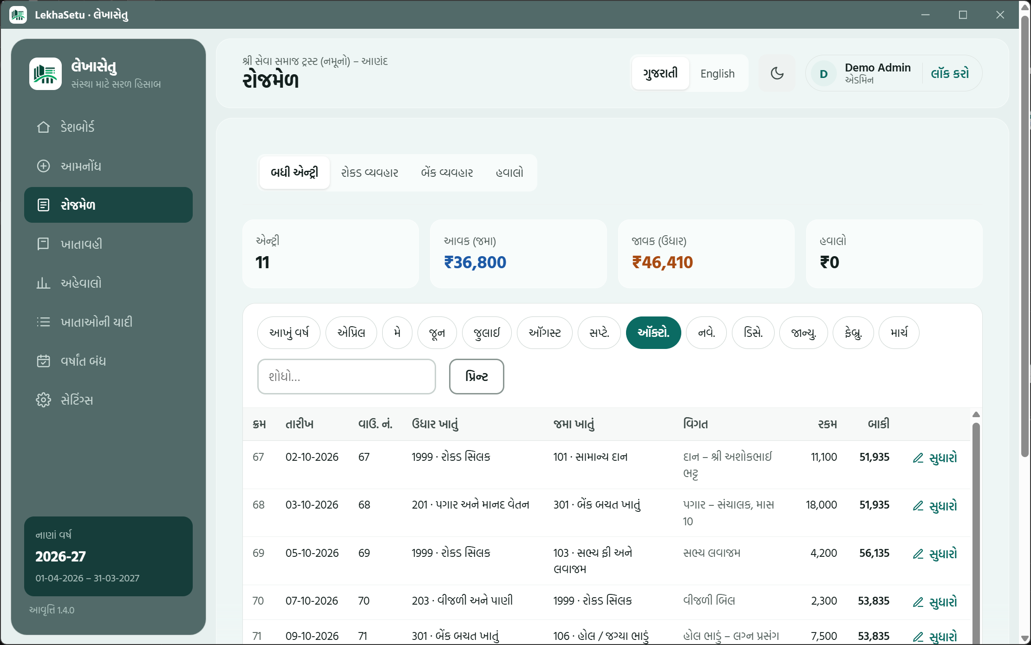Viewport: 1031px width, 645px height.
Task: Edit entry 69 with સુધારો
Action: coord(935,554)
